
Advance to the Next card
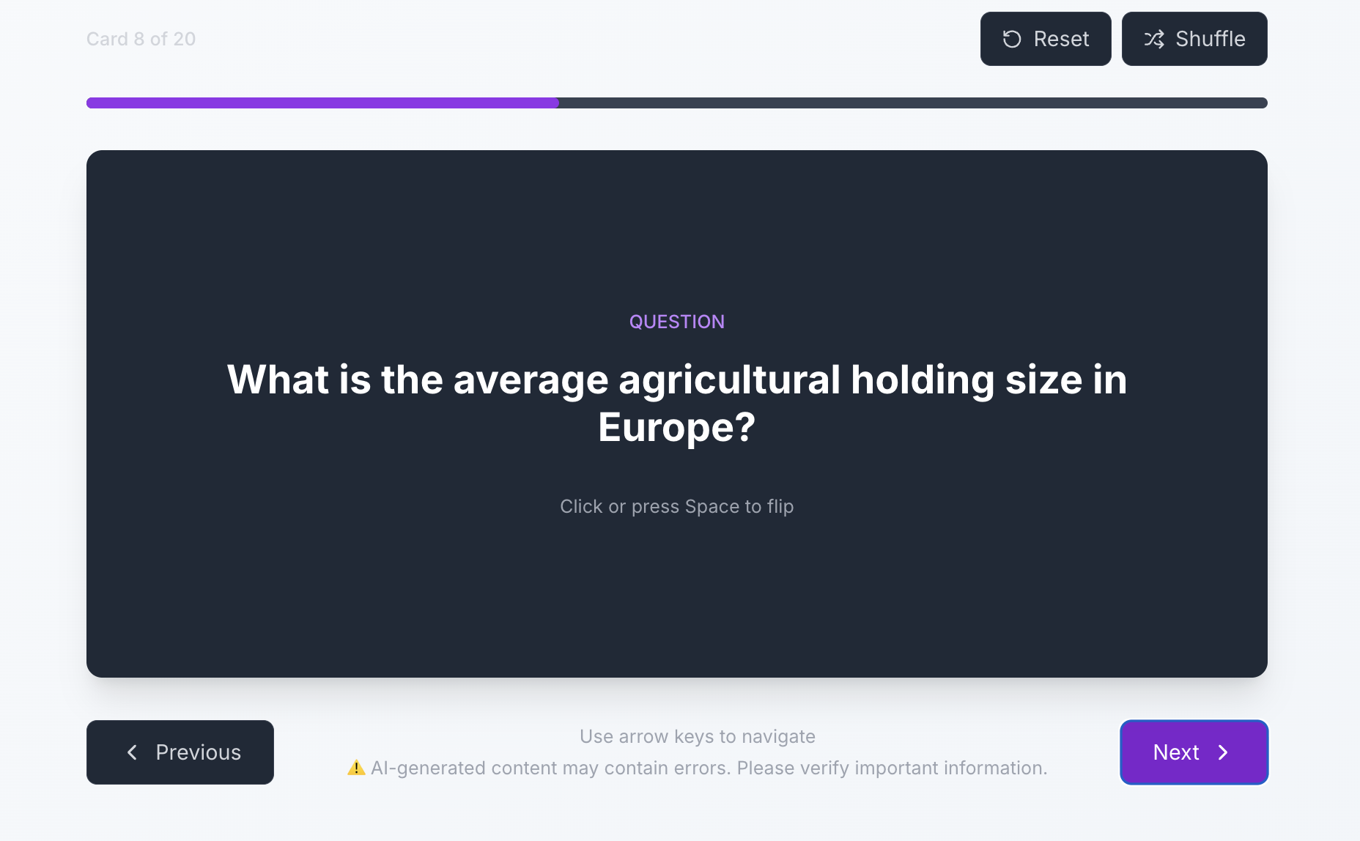tap(1194, 752)
